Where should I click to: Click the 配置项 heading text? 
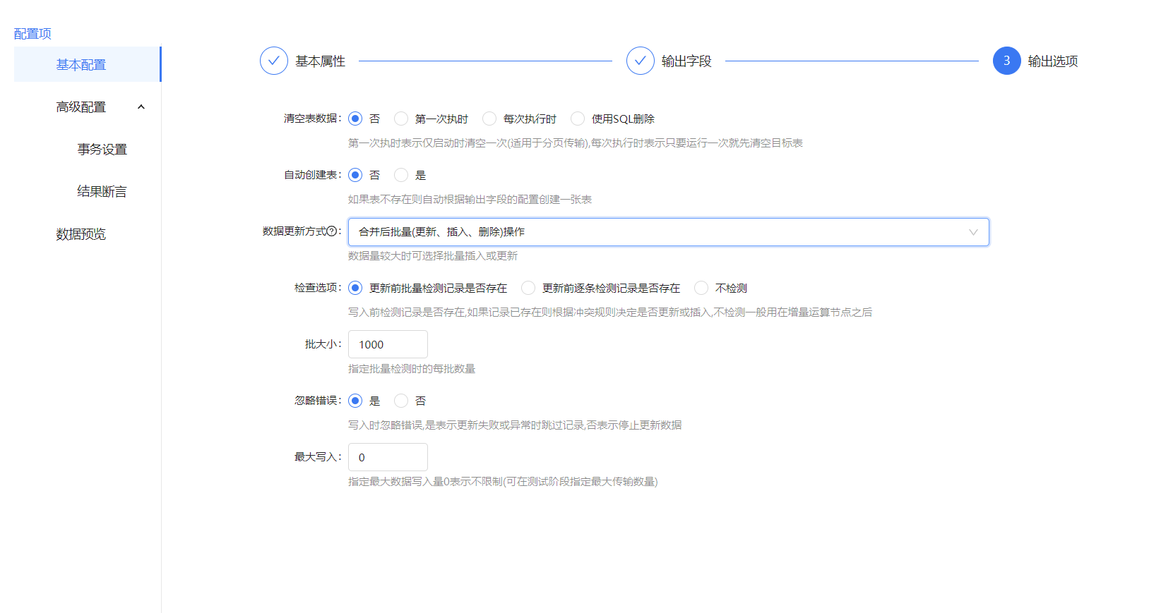click(x=32, y=33)
